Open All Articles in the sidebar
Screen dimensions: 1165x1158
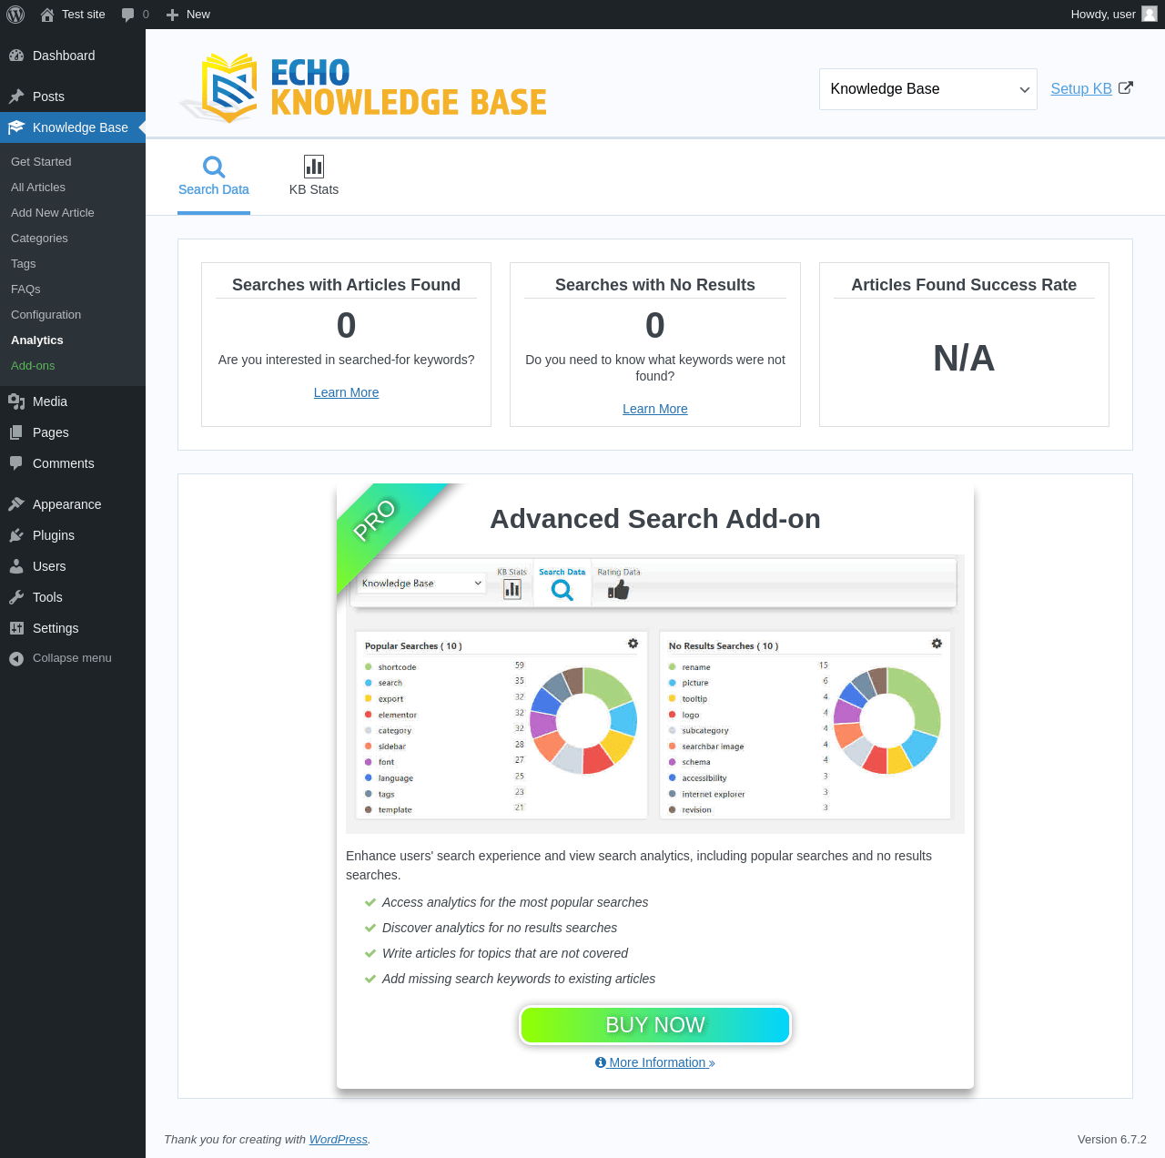38,188
